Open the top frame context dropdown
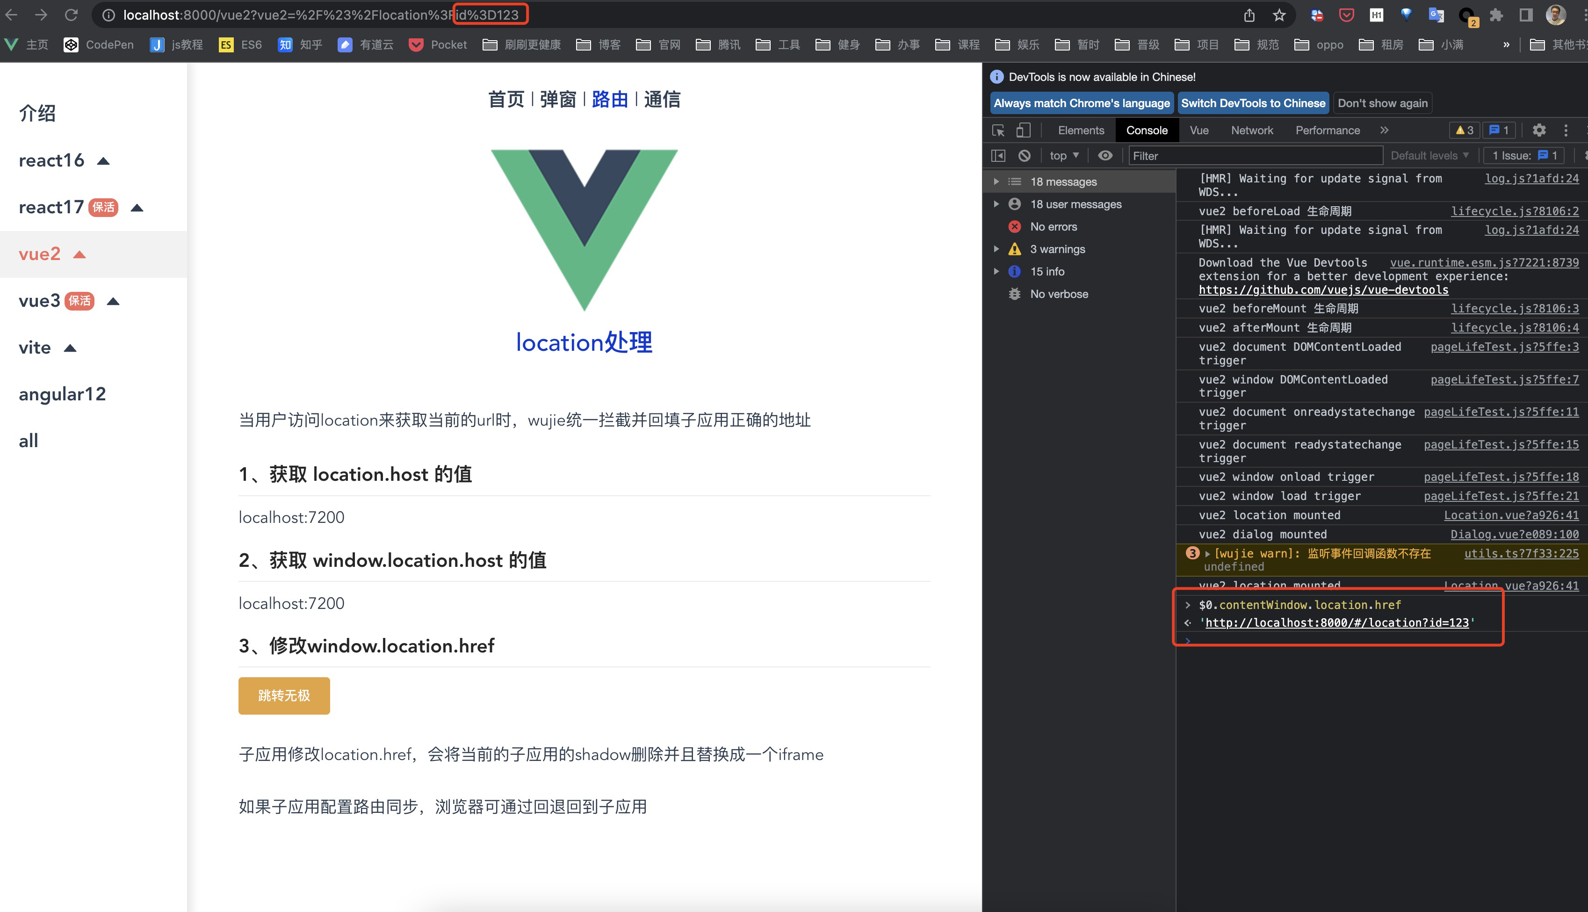Image resolution: width=1588 pixels, height=912 pixels. (x=1062, y=155)
